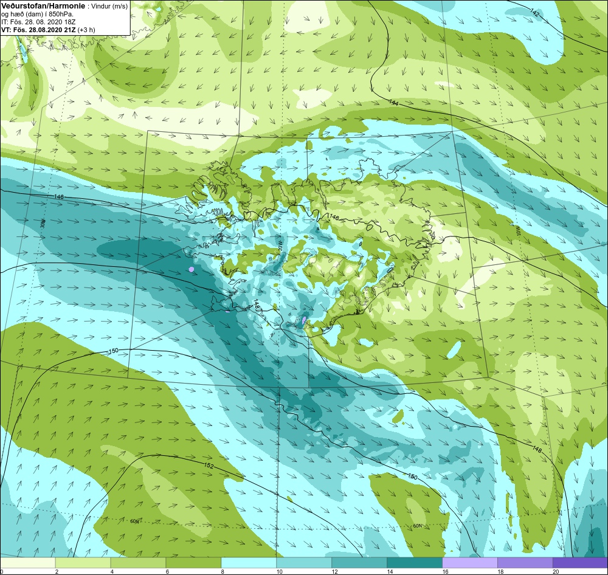Click the 'Vindur (m/s)' label in header
This screenshot has height=575, width=608.
(109, 7)
